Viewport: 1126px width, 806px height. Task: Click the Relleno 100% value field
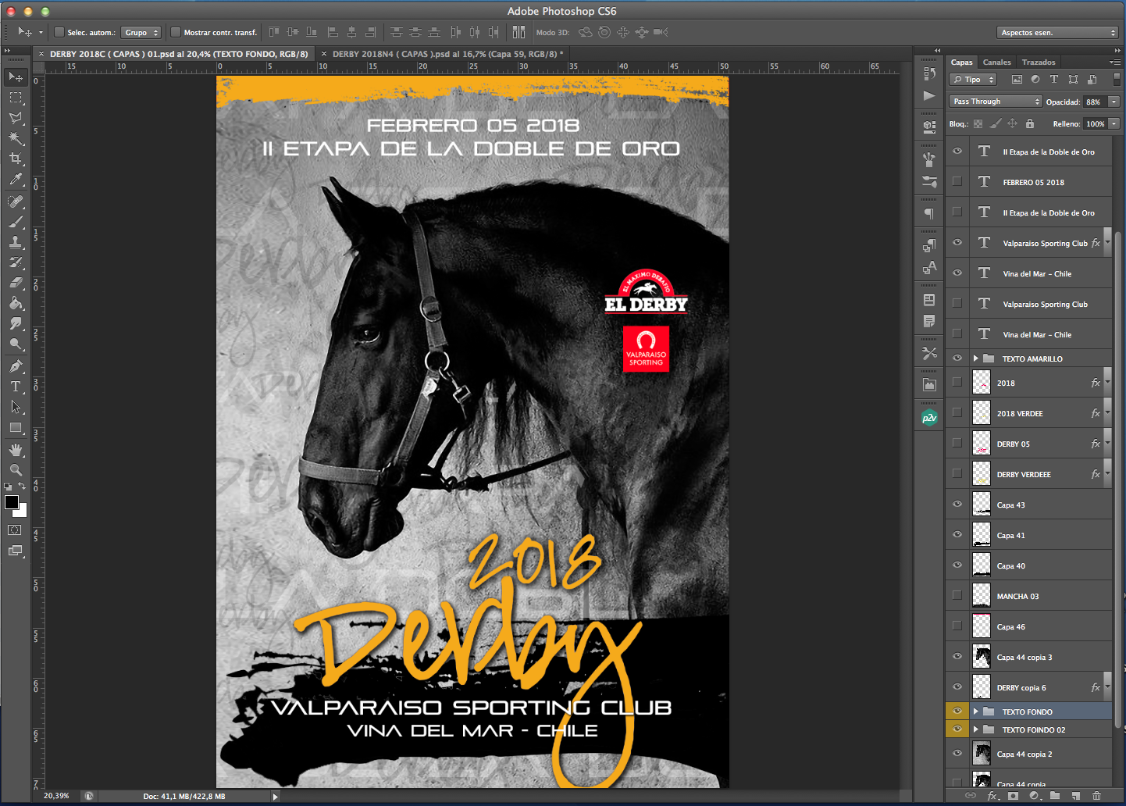[1096, 123]
